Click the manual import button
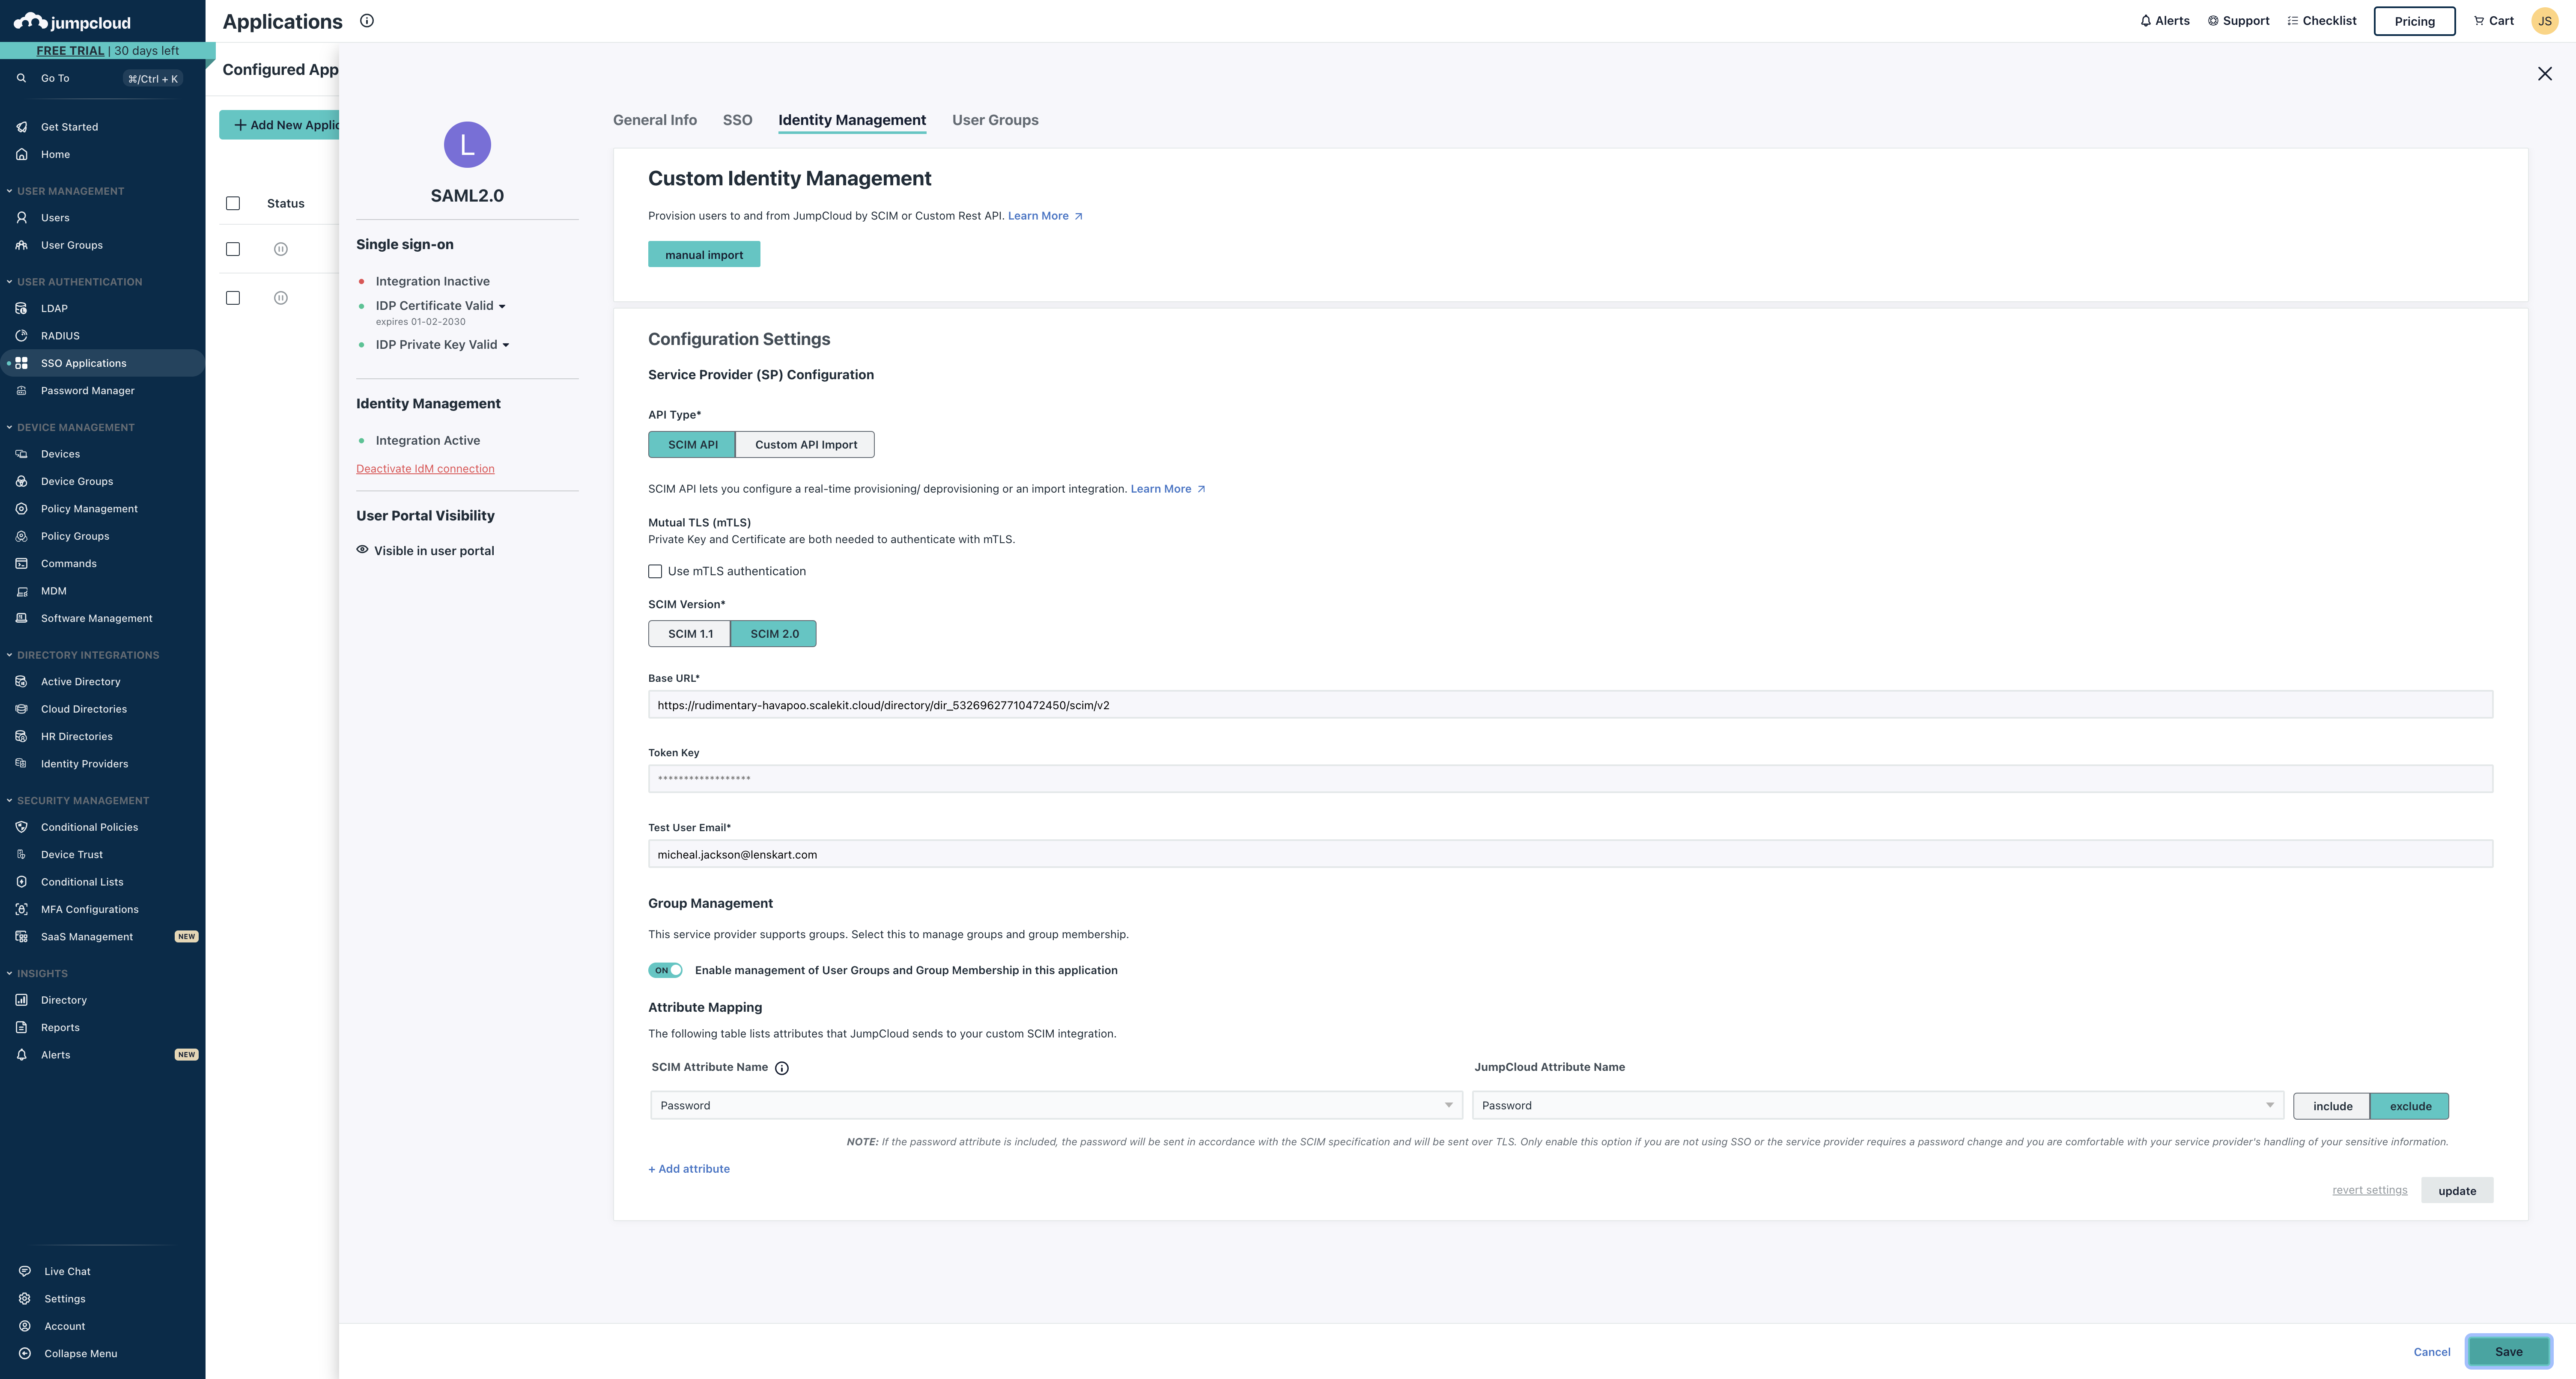 704,255
